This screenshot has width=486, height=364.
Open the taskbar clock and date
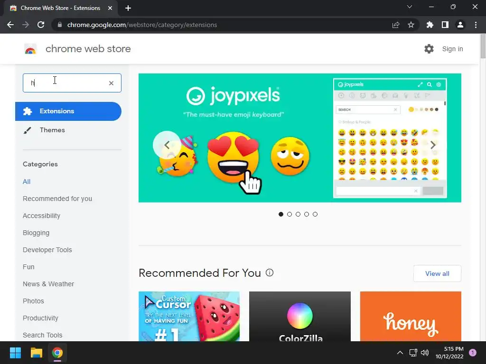[449, 353]
